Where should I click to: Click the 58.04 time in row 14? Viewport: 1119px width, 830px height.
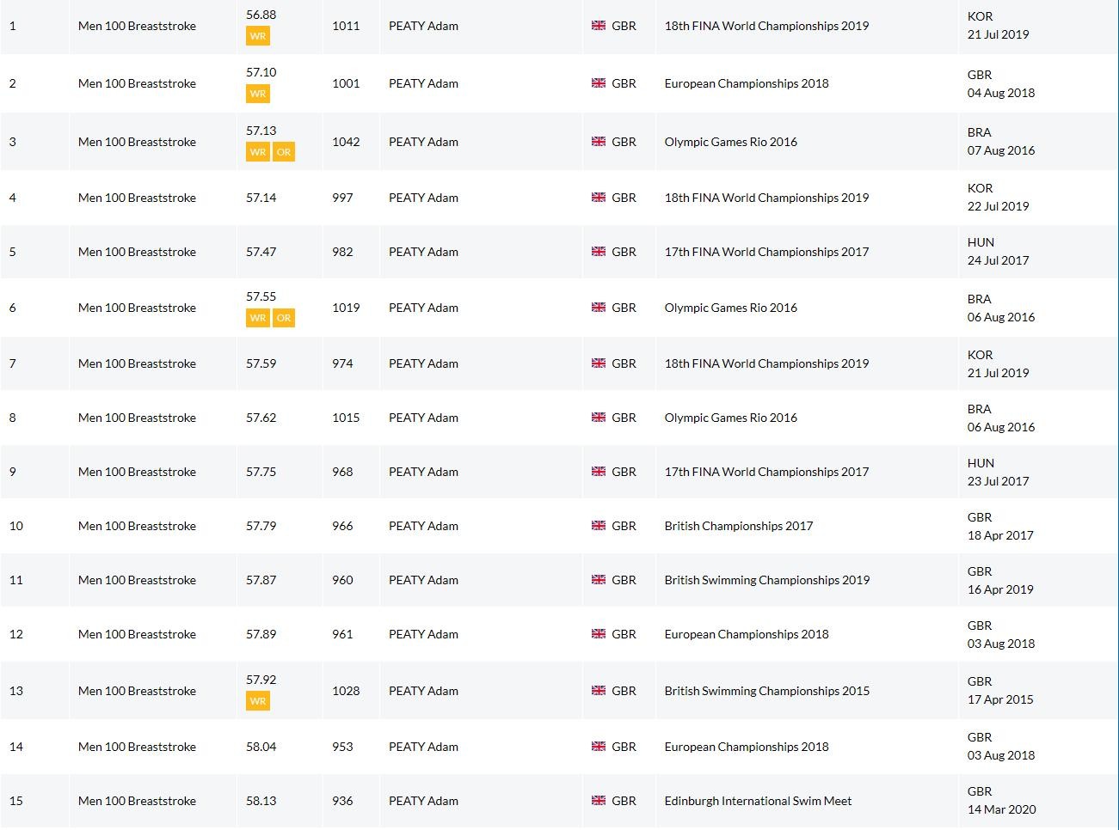[x=261, y=747]
